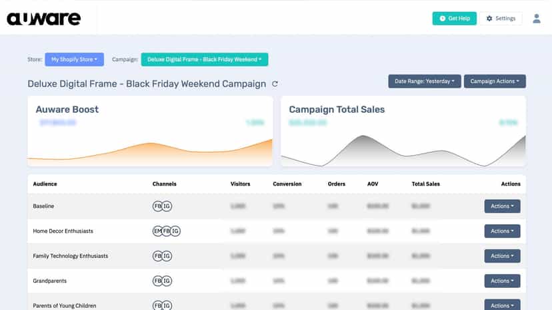
Task: Select the Grandparents audience name
Action: coord(49,281)
